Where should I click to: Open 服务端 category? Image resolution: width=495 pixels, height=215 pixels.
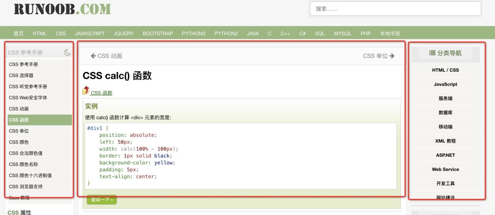pos(445,99)
